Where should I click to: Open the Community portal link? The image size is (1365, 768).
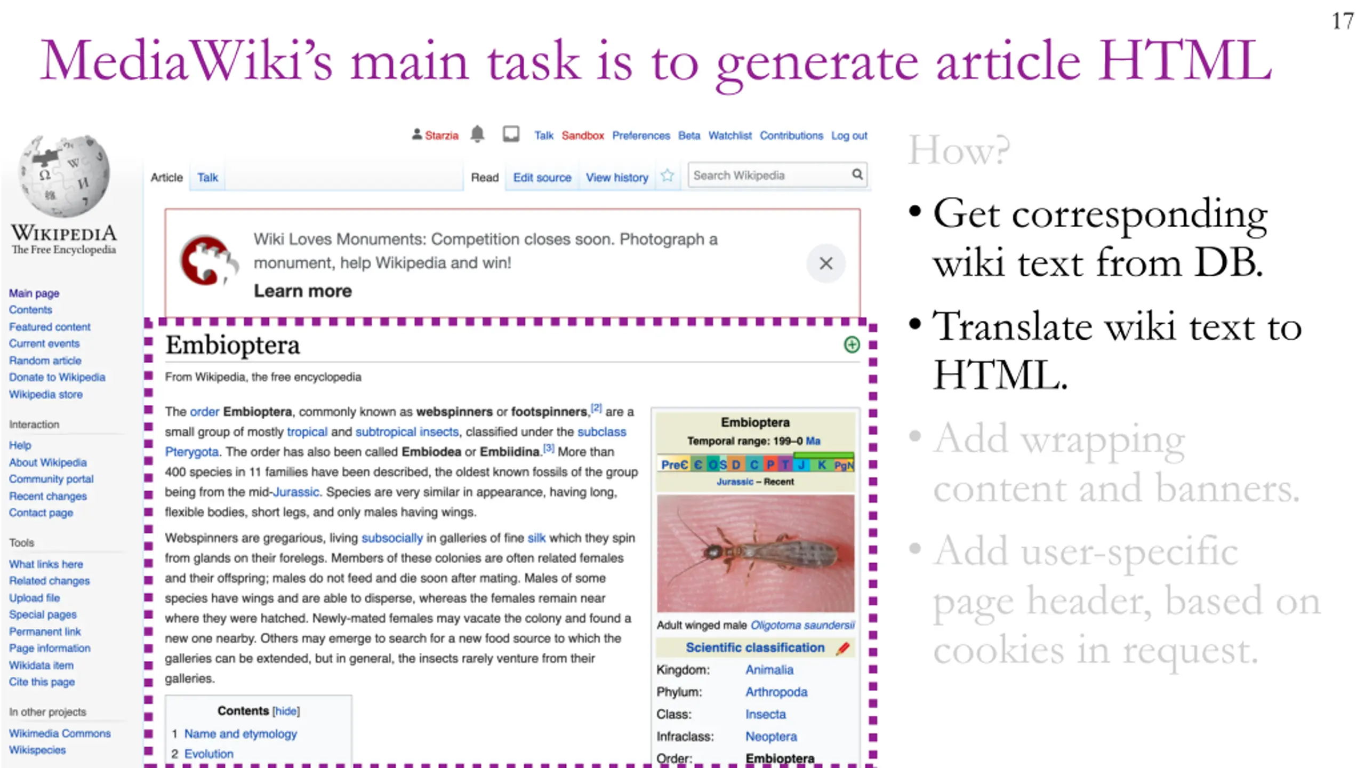click(x=51, y=479)
